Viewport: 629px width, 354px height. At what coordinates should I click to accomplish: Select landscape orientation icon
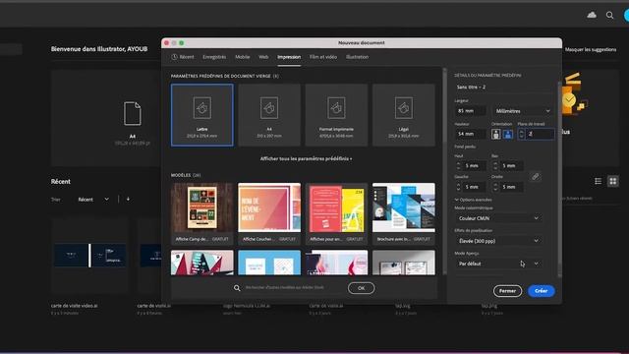pos(508,134)
